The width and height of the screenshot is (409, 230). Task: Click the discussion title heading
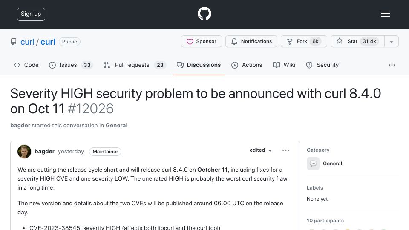click(196, 101)
